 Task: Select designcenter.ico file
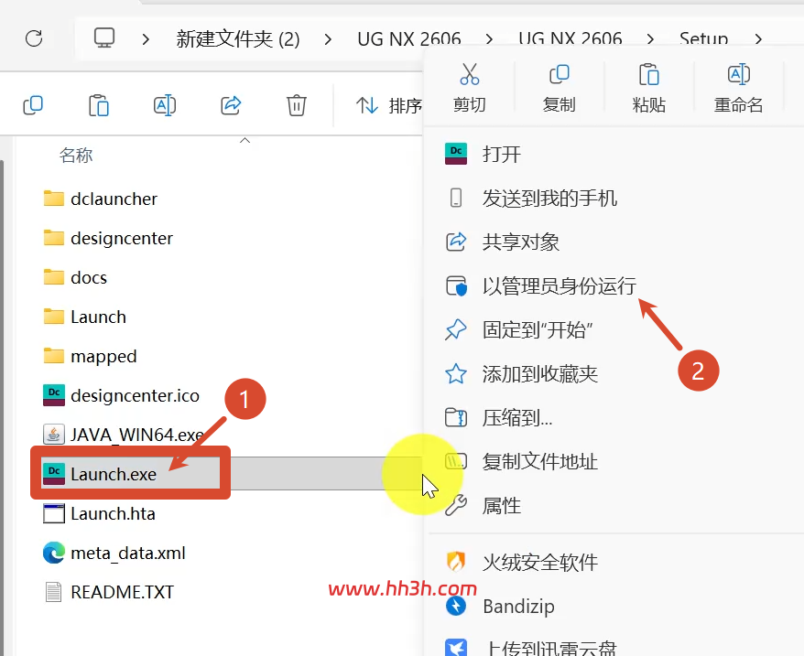pyautogui.click(x=121, y=395)
